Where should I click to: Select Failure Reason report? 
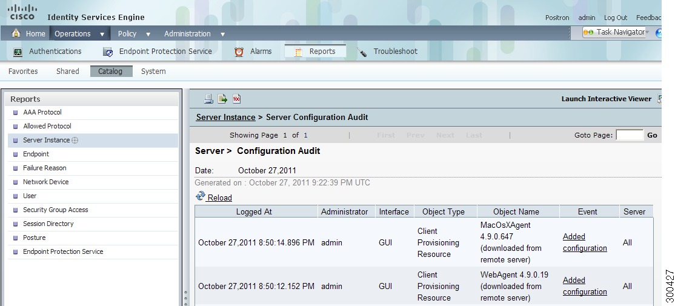coord(44,168)
